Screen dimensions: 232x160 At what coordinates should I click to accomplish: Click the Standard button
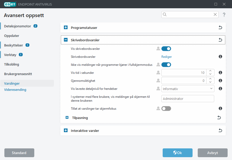19,153
